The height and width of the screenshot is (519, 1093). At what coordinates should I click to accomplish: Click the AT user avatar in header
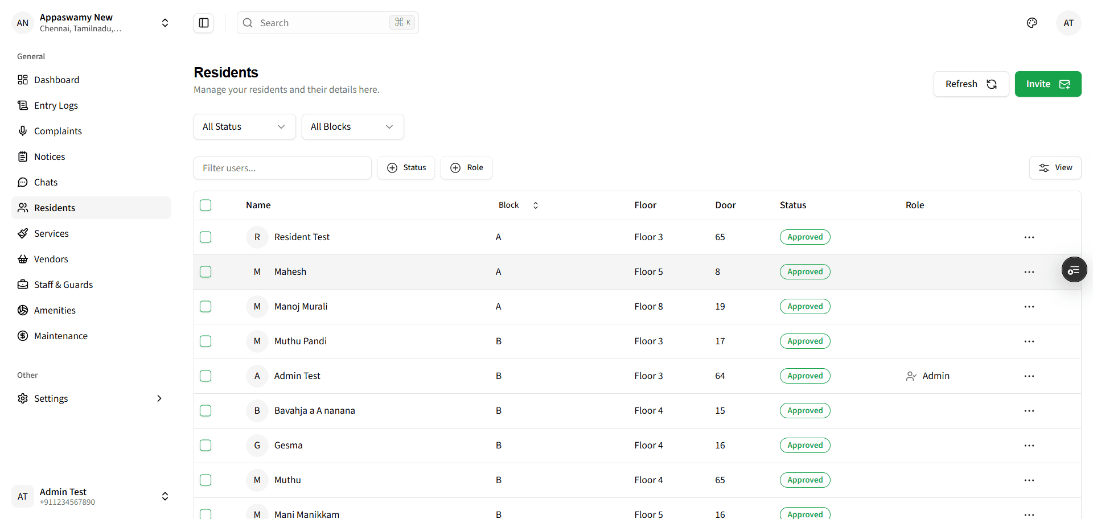1068,23
